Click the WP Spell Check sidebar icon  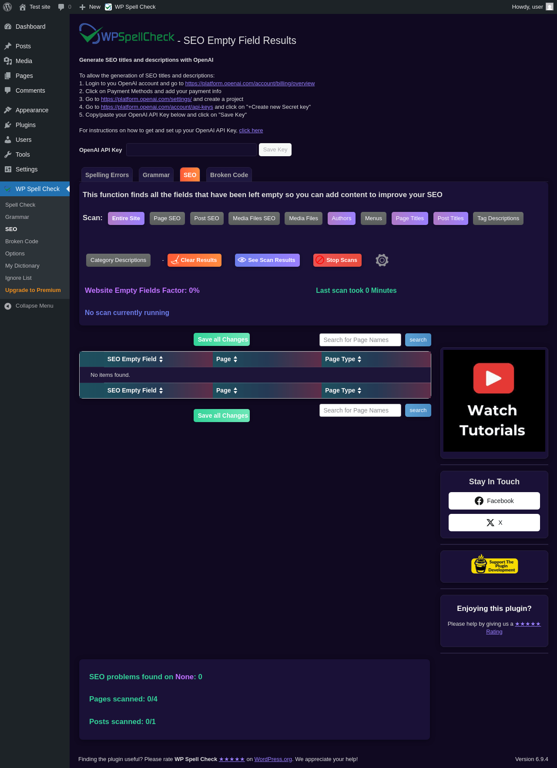tap(8, 189)
